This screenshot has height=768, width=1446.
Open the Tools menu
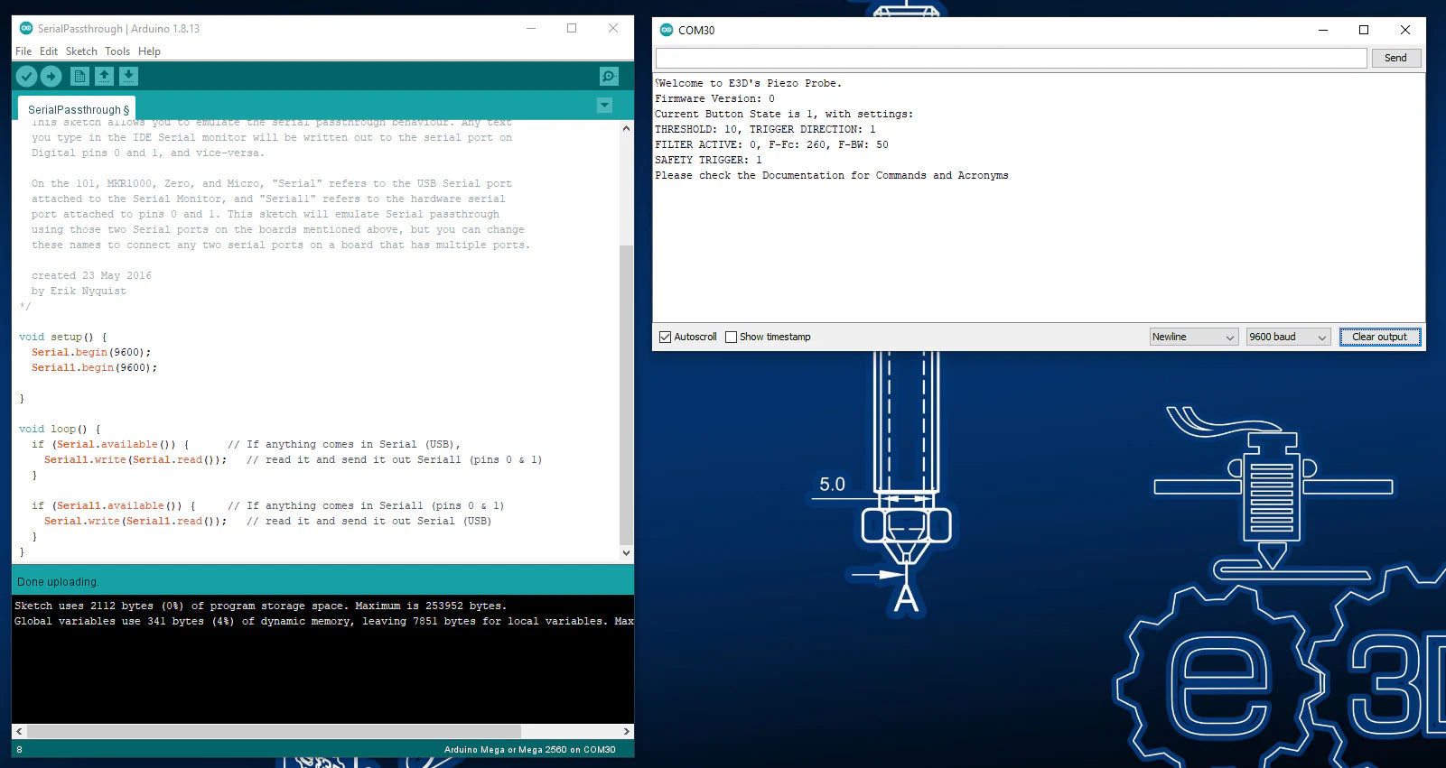[x=117, y=51]
